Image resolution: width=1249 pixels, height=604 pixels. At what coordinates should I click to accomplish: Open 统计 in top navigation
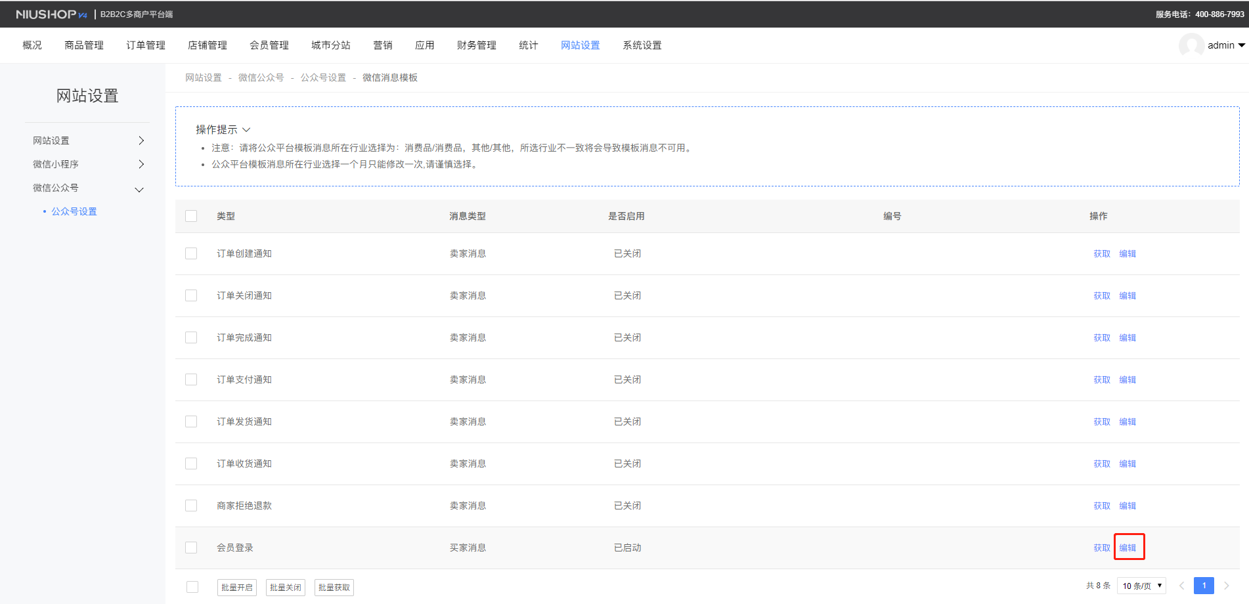529,45
